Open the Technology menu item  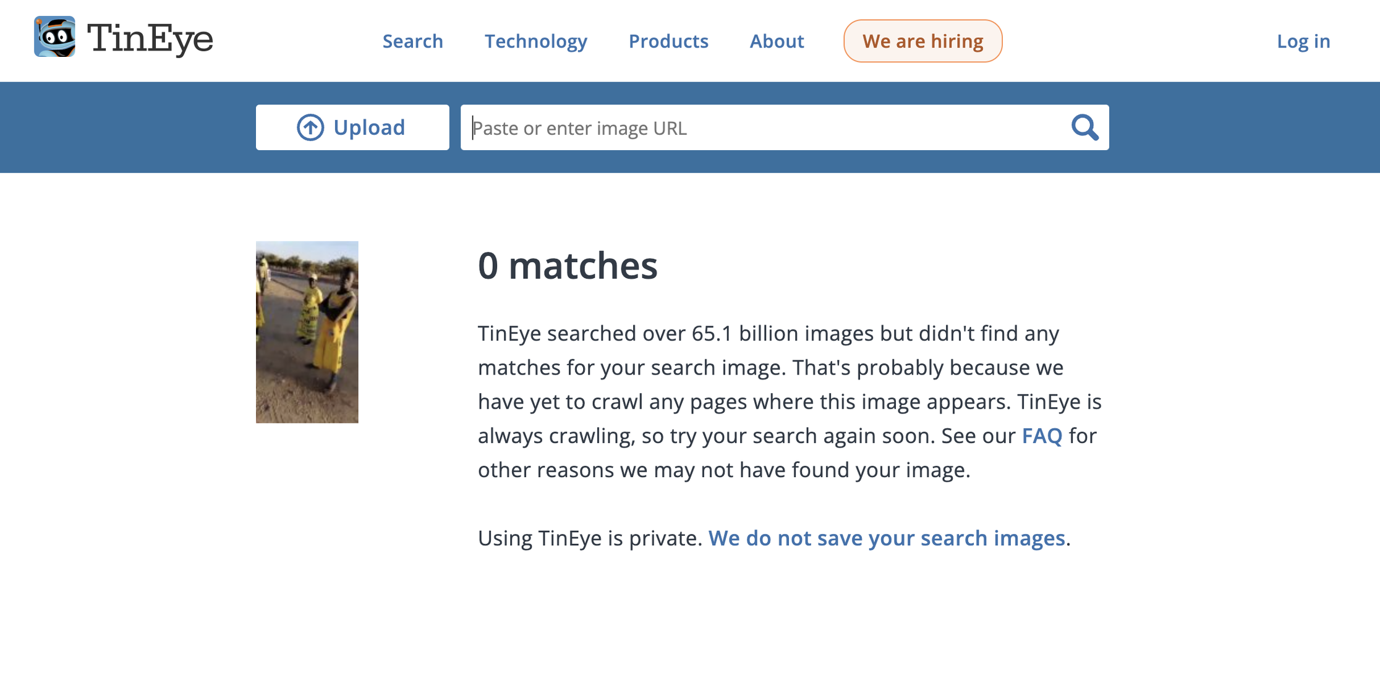coord(535,41)
